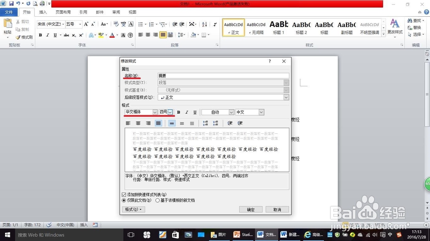Open ribbon font name dropdown 宋体

pos(63,24)
